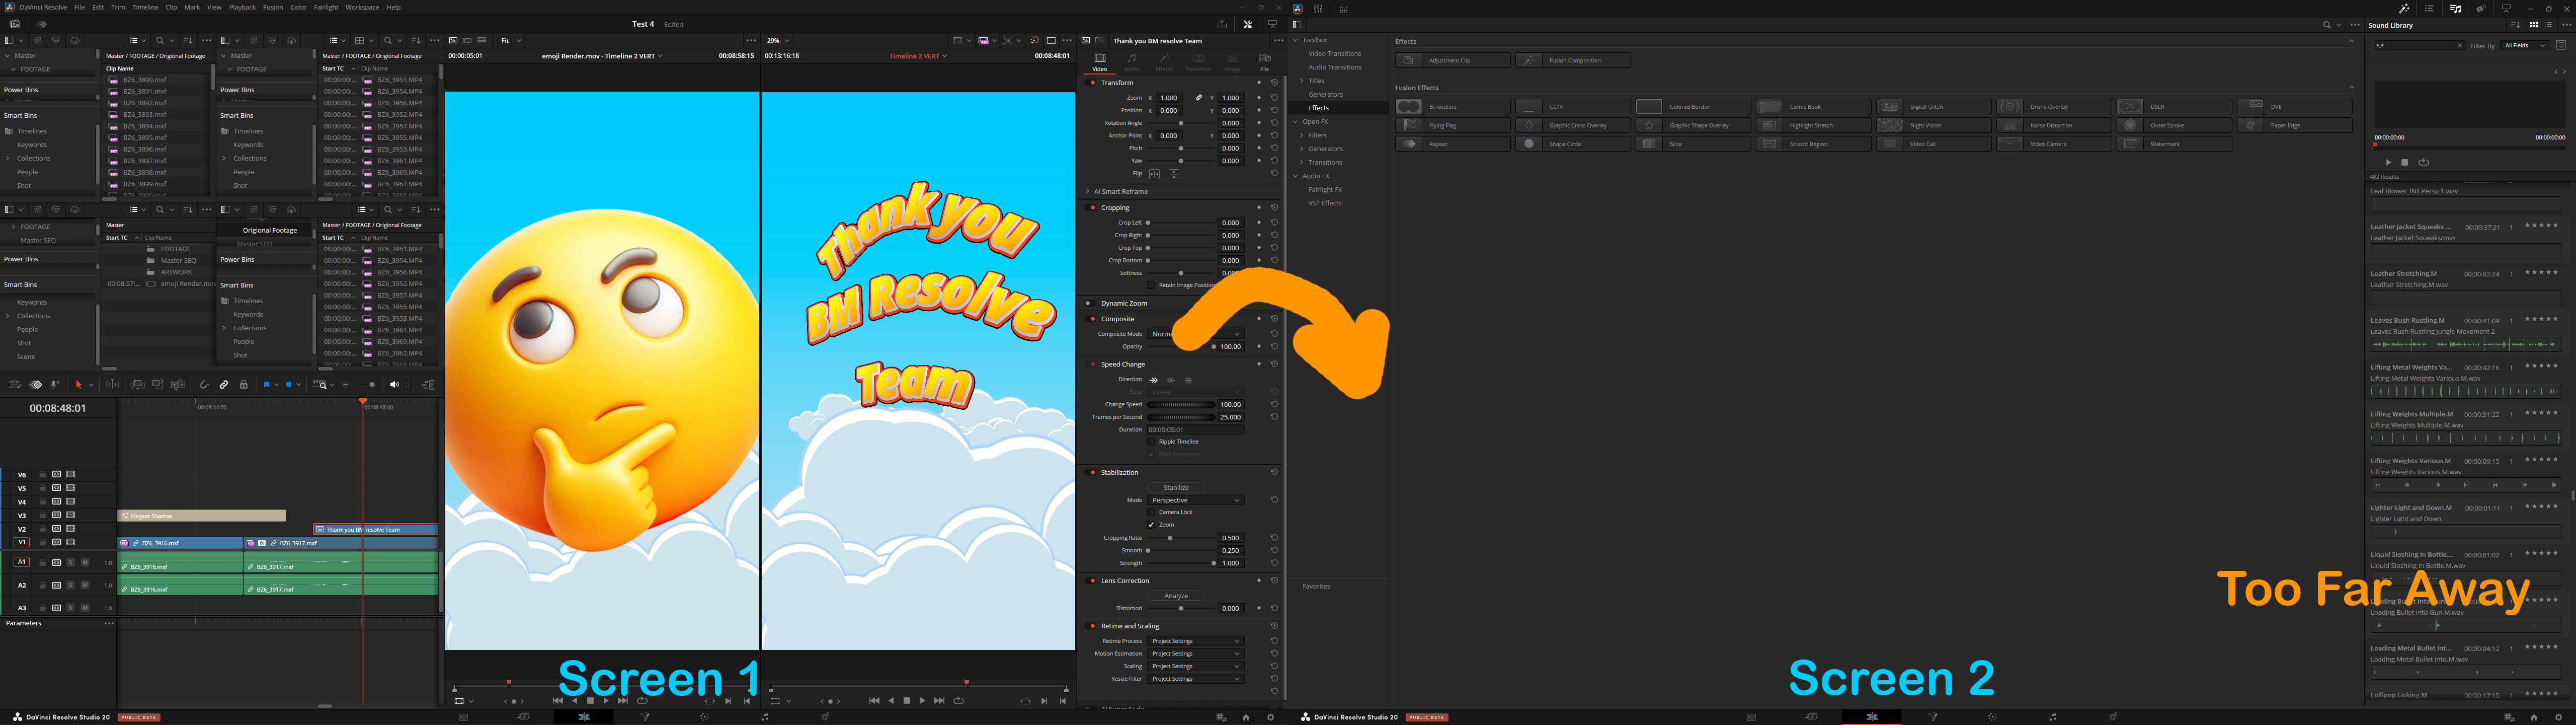Click the Insert Clip toolbar icon
The width and height of the screenshot is (2576, 725).
pyautogui.click(x=138, y=385)
